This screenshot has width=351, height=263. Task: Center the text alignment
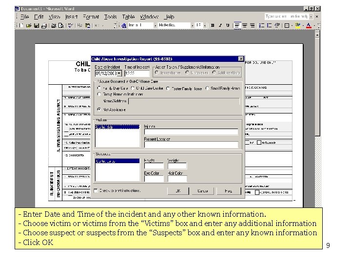pyautogui.click(x=245, y=25)
